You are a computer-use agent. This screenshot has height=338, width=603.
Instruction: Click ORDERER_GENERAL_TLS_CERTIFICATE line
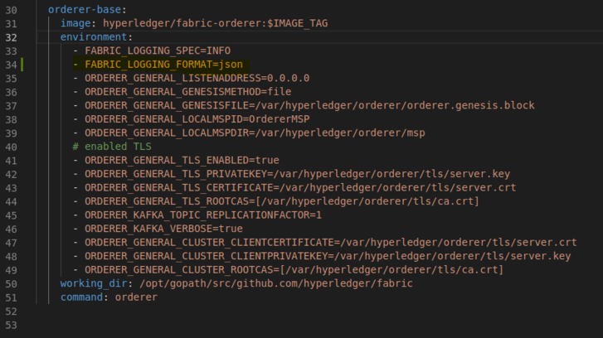point(300,188)
